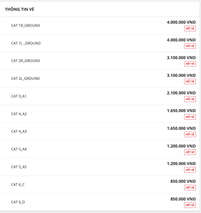Select the CAT 2L_GROUND ticket label
The width and height of the screenshot is (201, 213).
point(25,79)
